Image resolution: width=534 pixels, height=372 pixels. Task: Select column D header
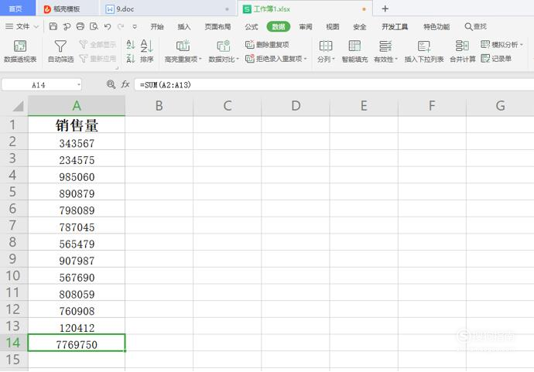click(x=296, y=105)
